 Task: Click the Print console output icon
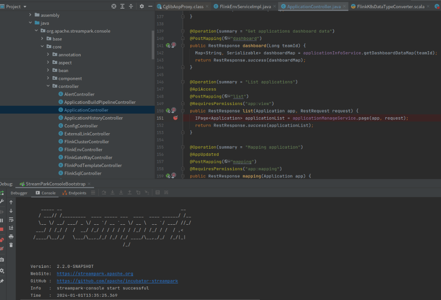click(11, 236)
